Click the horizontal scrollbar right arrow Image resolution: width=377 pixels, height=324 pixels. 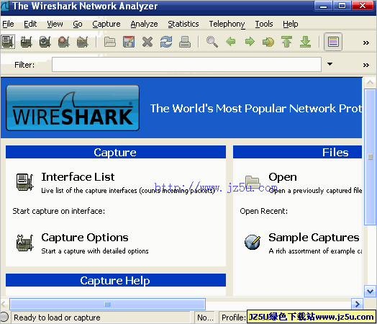click(357, 305)
